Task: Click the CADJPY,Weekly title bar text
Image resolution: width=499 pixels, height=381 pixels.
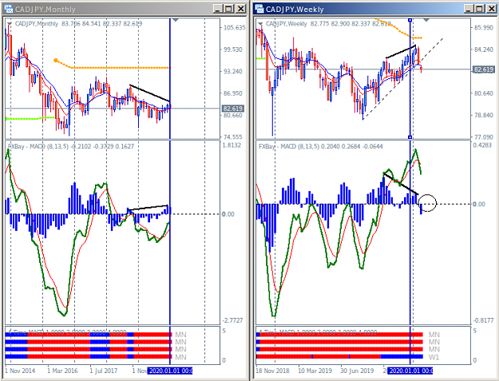Action: [295, 10]
